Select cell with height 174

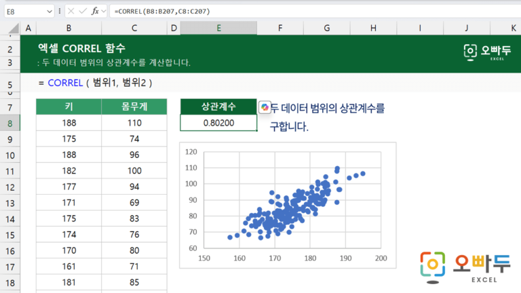click(69, 235)
